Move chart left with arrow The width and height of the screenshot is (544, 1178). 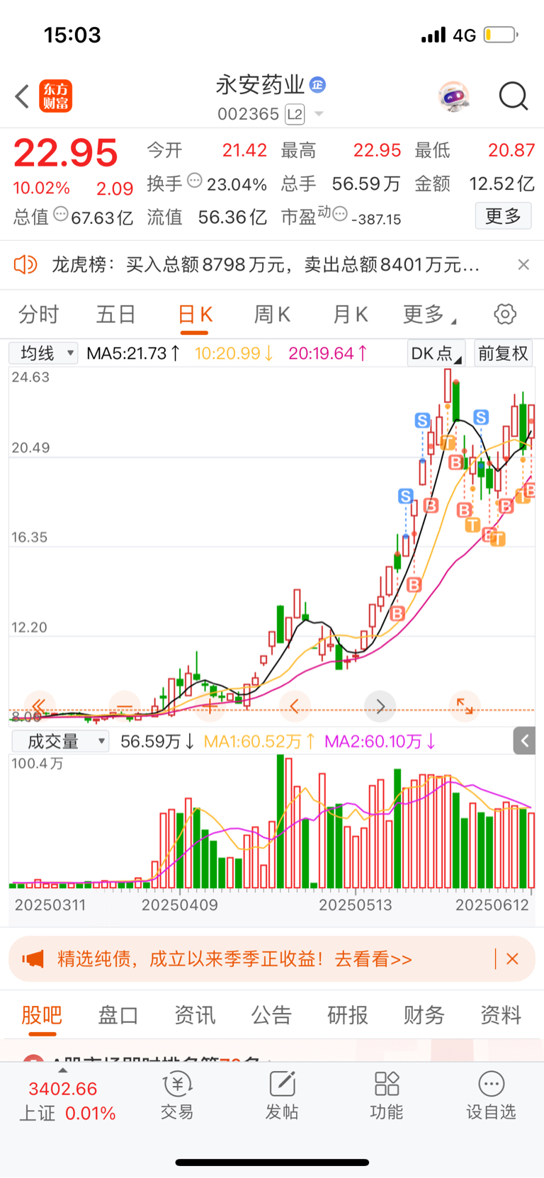point(295,706)
